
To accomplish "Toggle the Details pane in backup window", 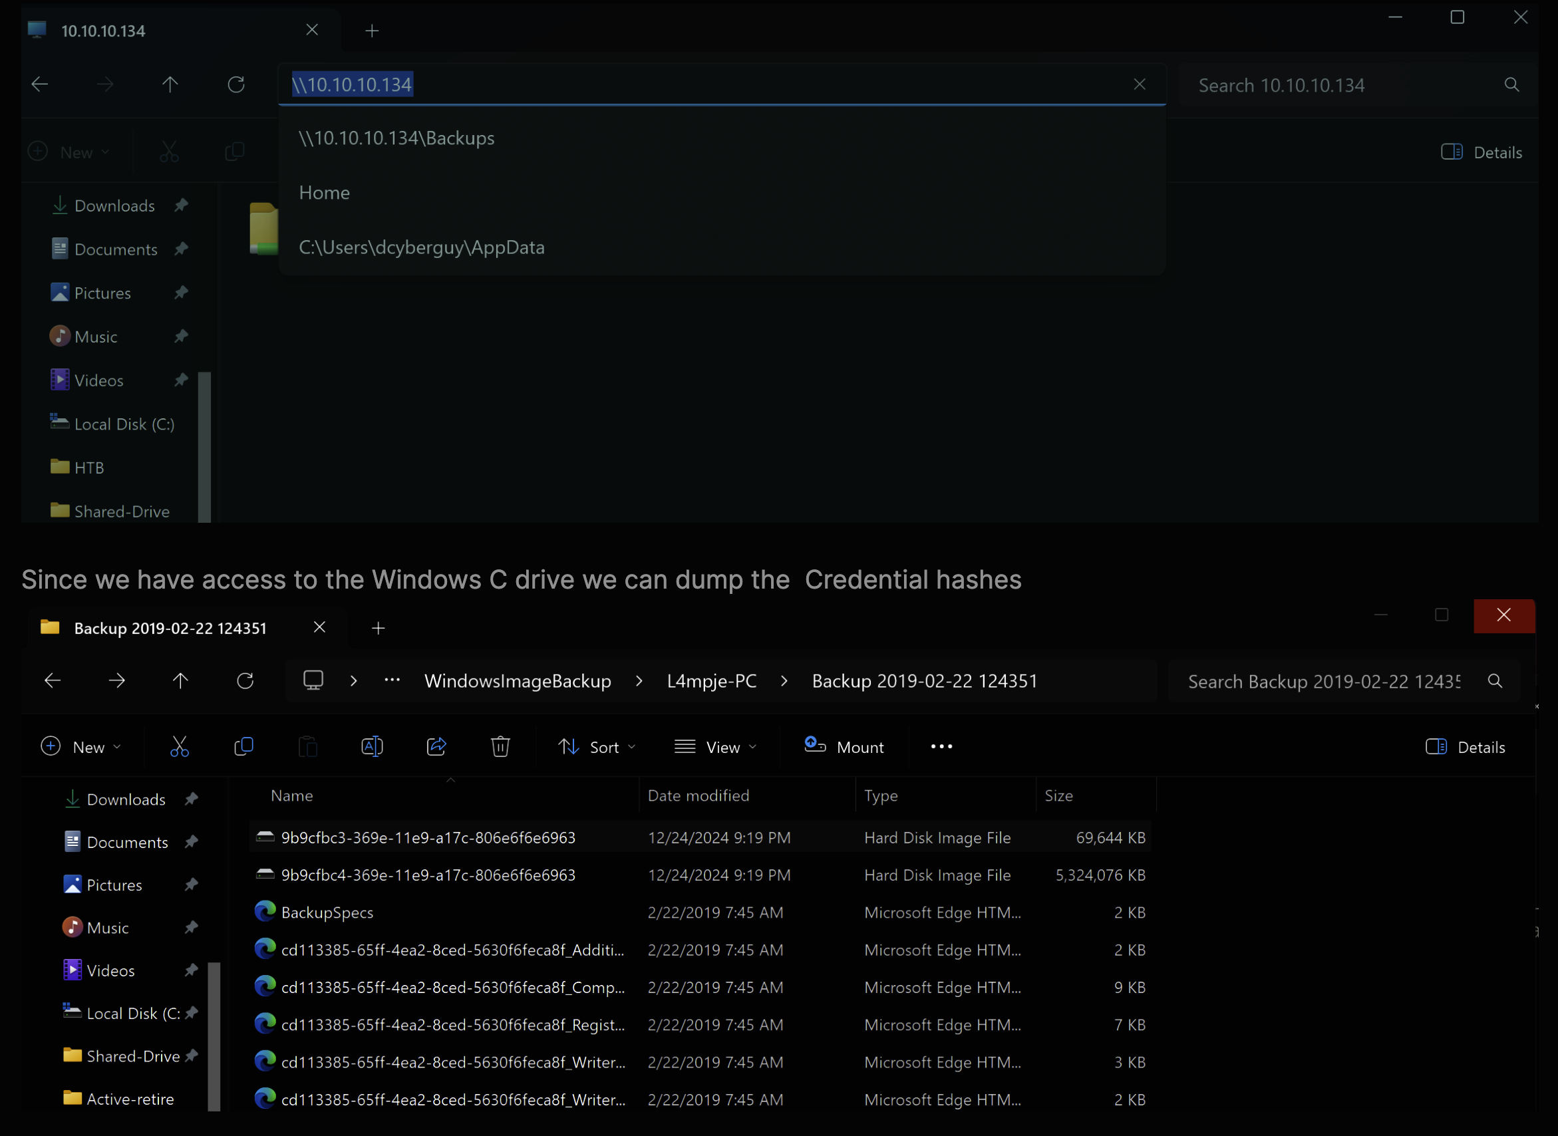I will click(1465, 747).
